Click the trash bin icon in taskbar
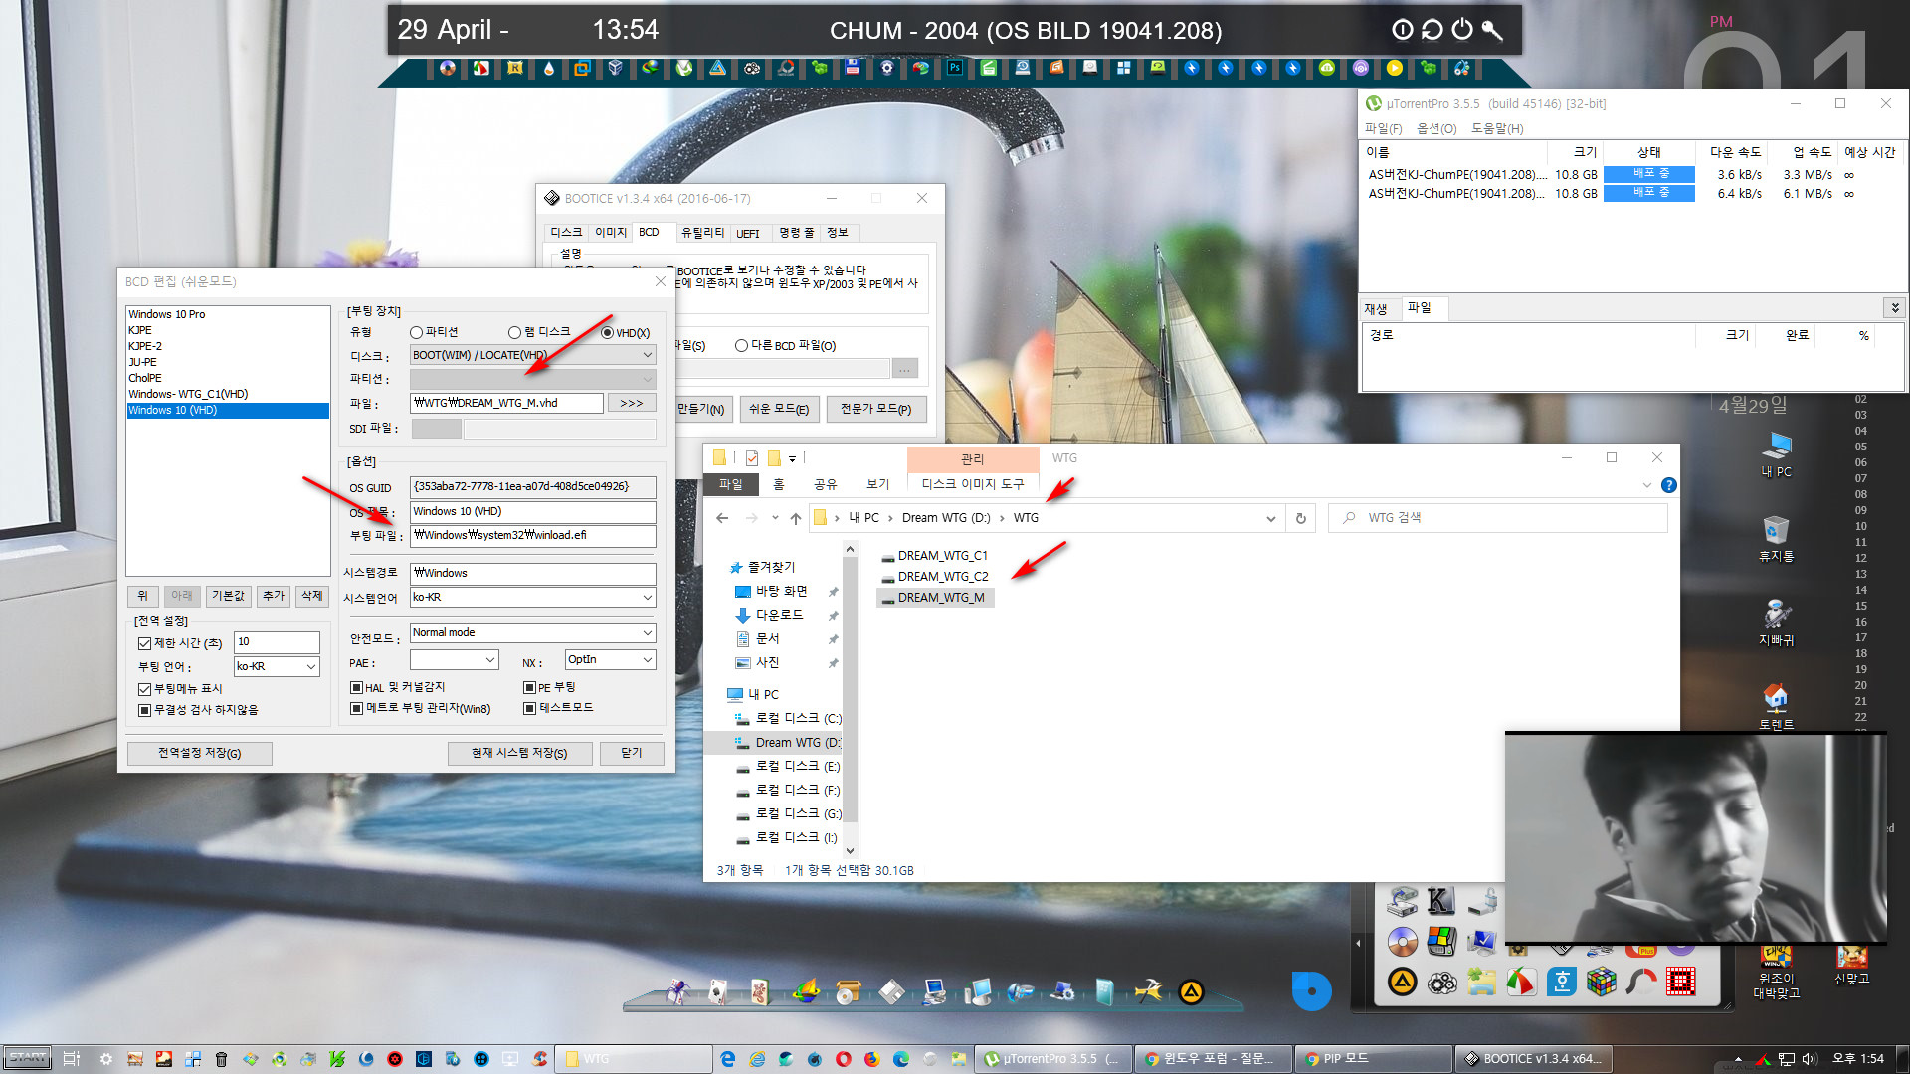 pyautogui.click(x=221, y=1059)
